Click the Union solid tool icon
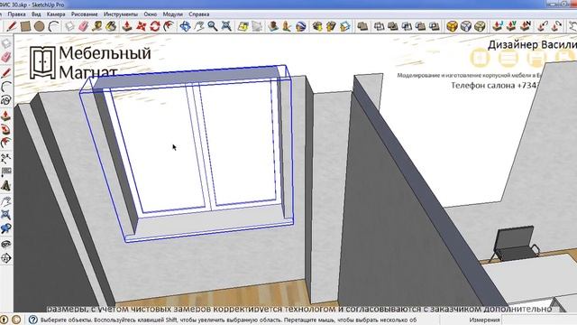Screen dimensions: 577x325 (393, 26)
